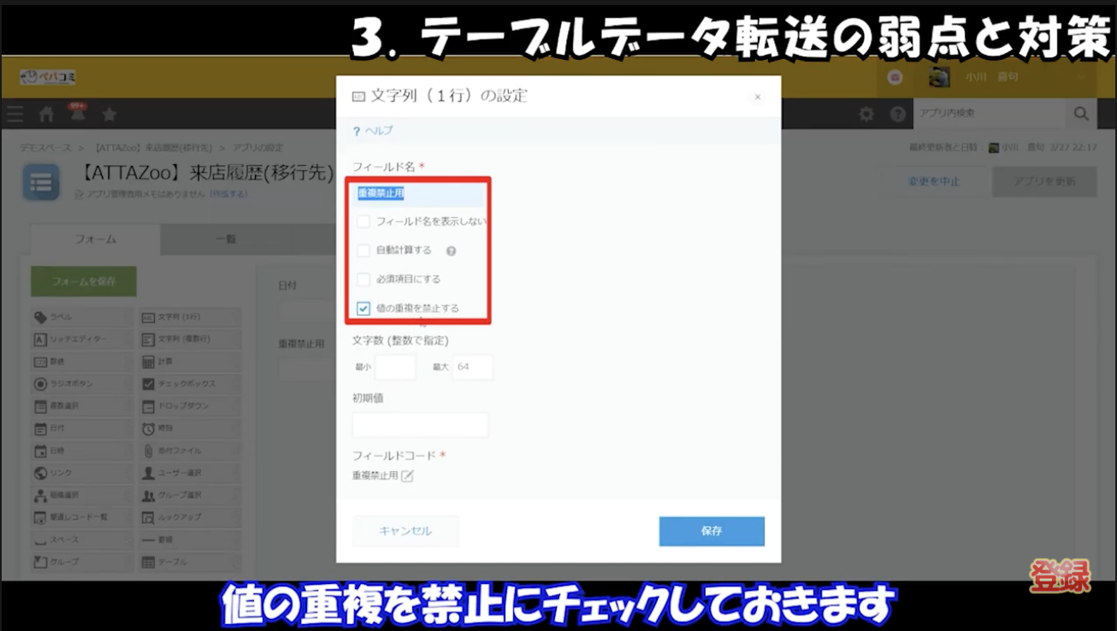Click the 初期値 input field
1117x631 pixels.
pyautogui.click(x=420, y=424)
